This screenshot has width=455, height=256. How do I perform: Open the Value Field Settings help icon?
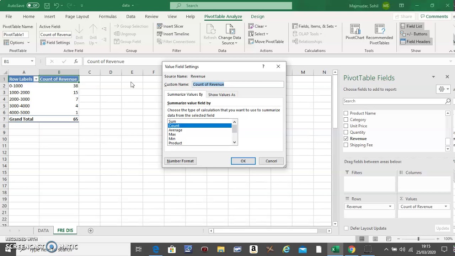263,66
